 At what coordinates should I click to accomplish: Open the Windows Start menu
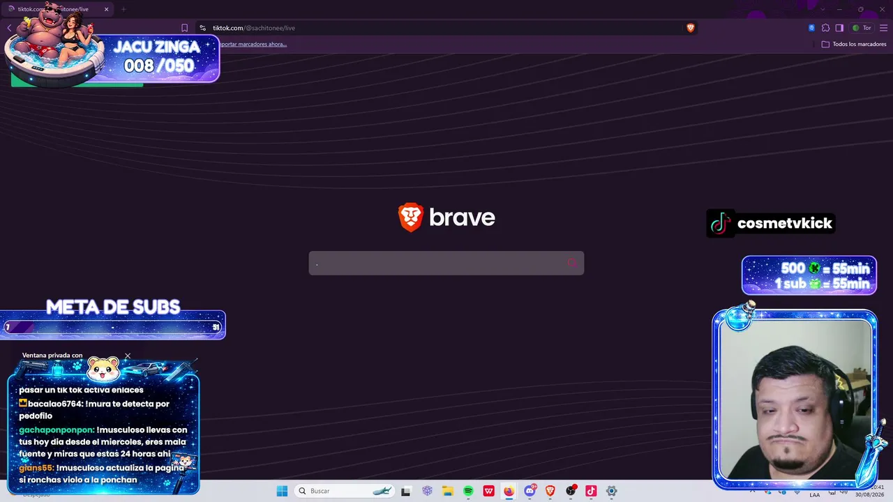282,491
